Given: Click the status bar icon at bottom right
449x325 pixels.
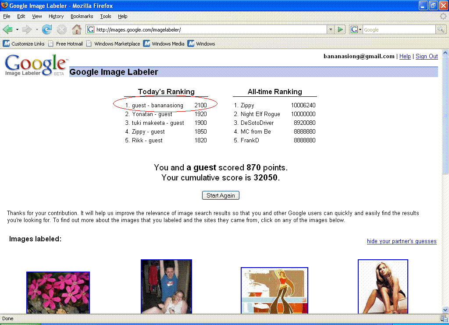Looking at the screenshot, I should [444, 318].
